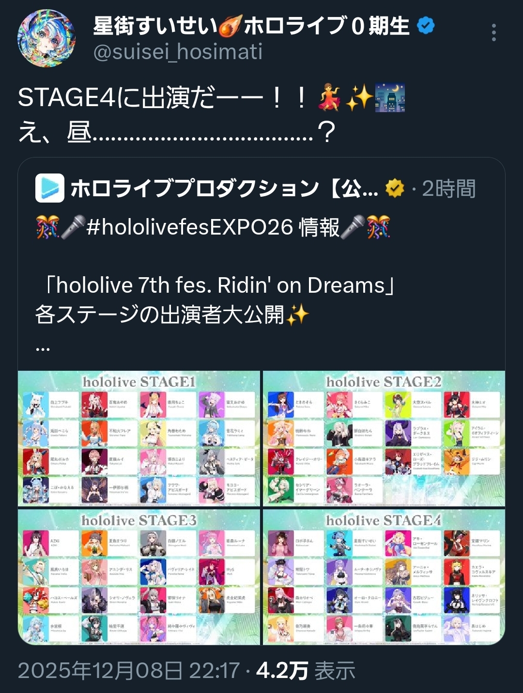Open the @suisei_hosimati handle
The image size is (523, 693).
[x=178, y=52]
